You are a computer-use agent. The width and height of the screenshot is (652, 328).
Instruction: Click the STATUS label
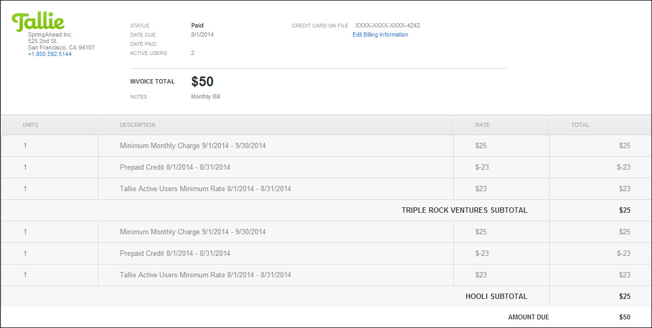[x=140, y=25]
